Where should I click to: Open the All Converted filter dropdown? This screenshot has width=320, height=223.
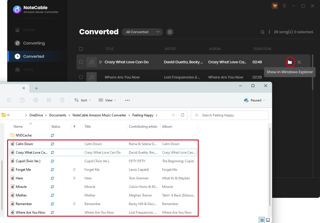(x=142, y=32)
